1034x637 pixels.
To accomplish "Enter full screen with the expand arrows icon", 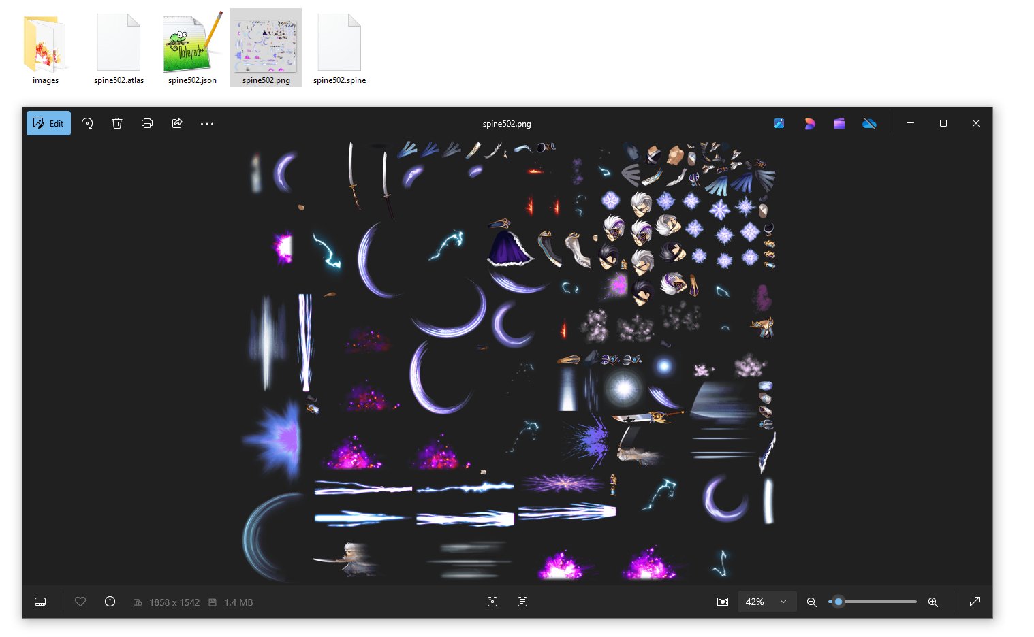I will (x=975, y=602).
